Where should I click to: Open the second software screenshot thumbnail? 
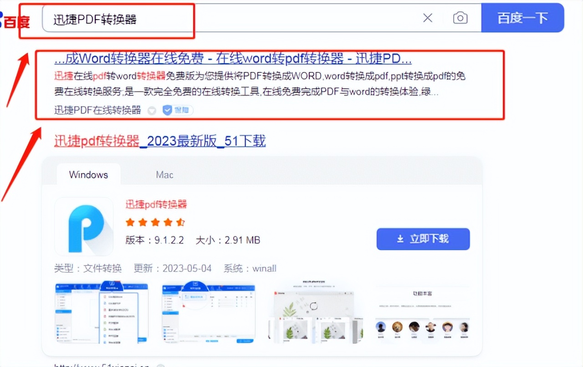tap(209, 313)
